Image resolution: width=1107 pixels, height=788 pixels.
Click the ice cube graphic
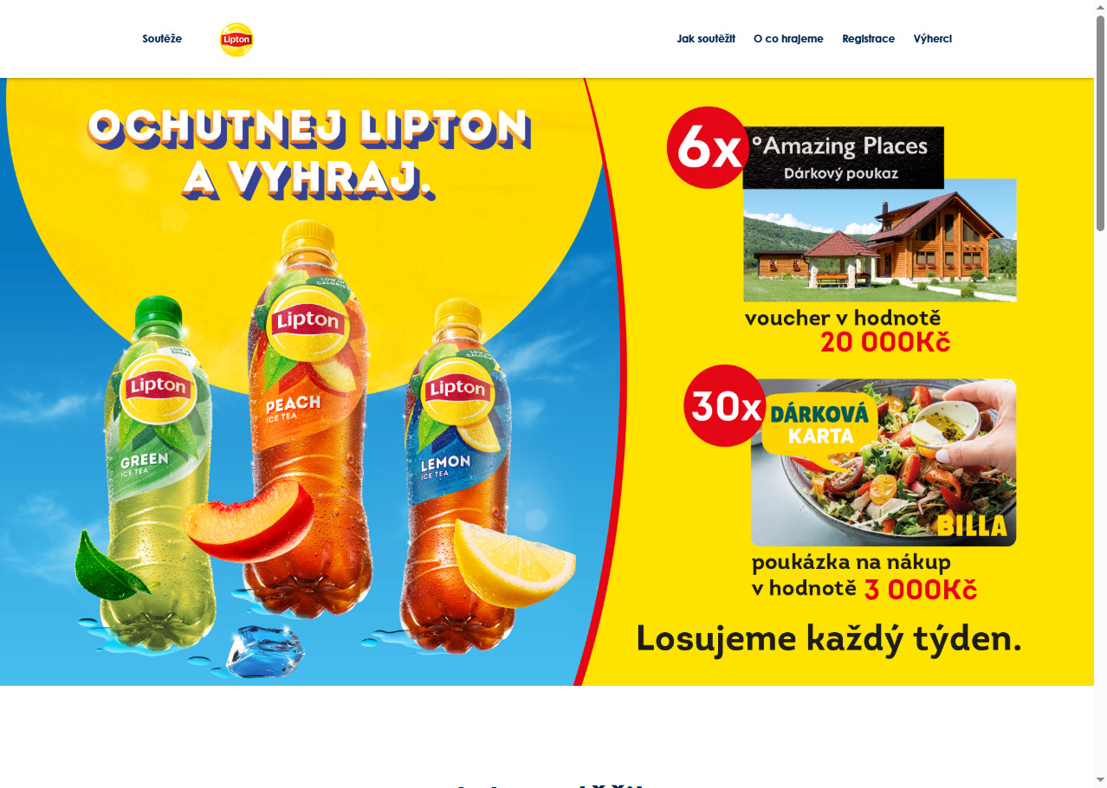click(x=265, y=651)
